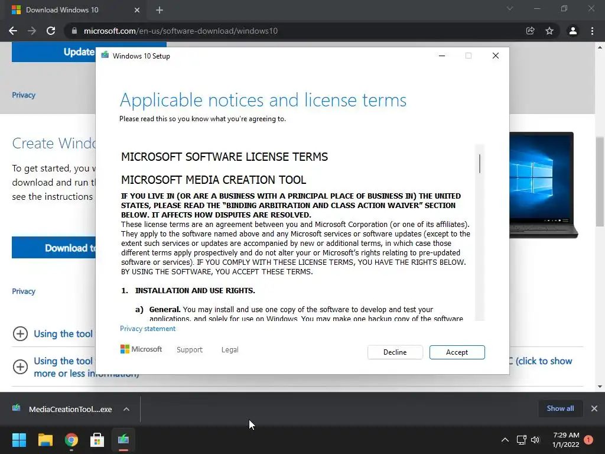Viewport: 605px width, 454px height.
Task: Open File Explorer from the taskbar
Action: click(45, 440)
